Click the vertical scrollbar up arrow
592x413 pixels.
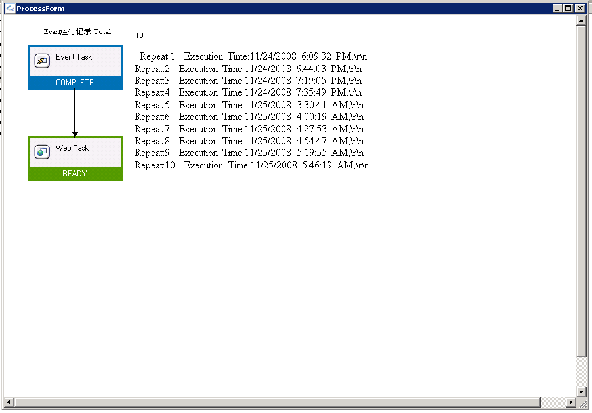pyautogui.click(x=581, y=21)
